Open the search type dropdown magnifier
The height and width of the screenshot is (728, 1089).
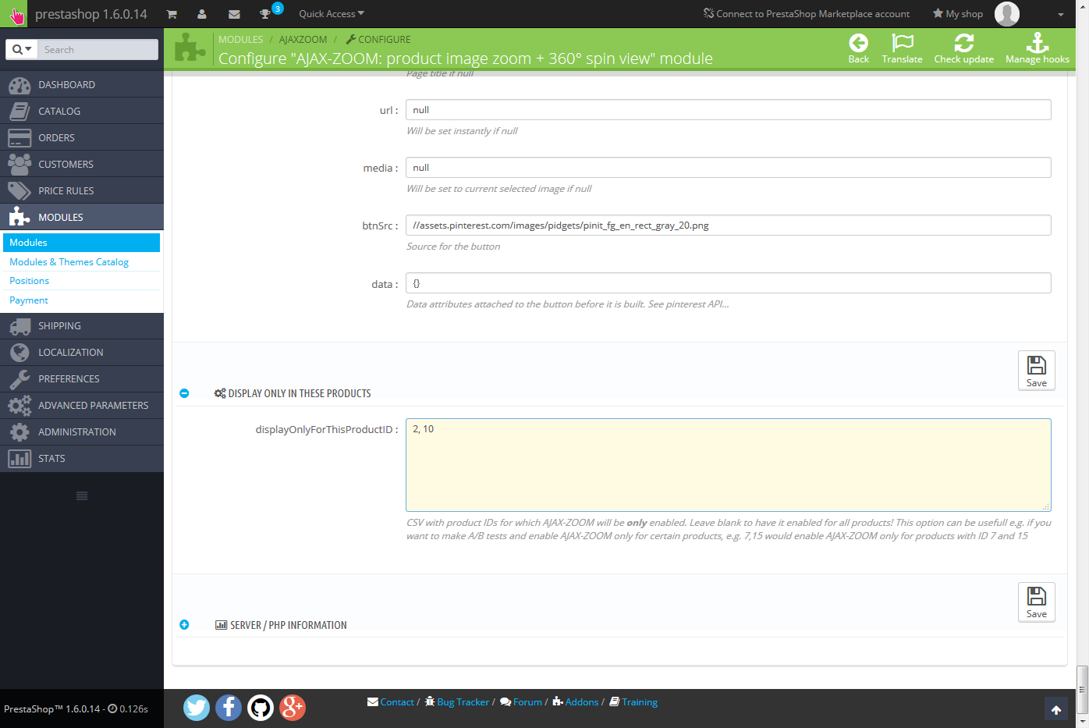point(22,49)
